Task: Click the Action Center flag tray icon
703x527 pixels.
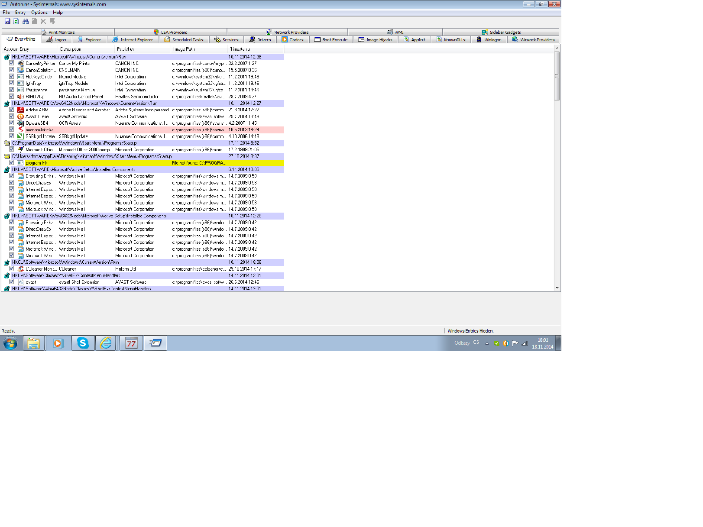Action: pos(515,343)
